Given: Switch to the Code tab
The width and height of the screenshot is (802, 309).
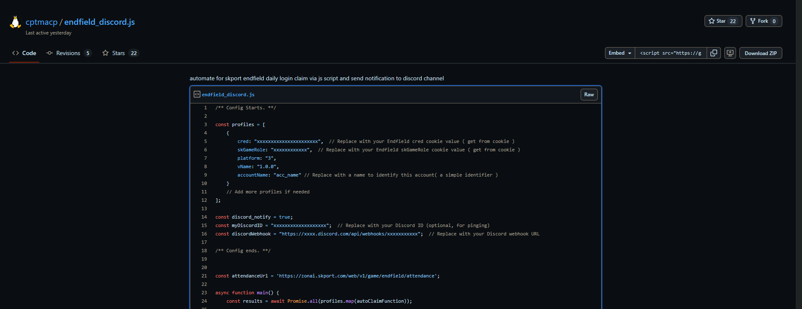Looking at the screenshot, I should (24, 53).
